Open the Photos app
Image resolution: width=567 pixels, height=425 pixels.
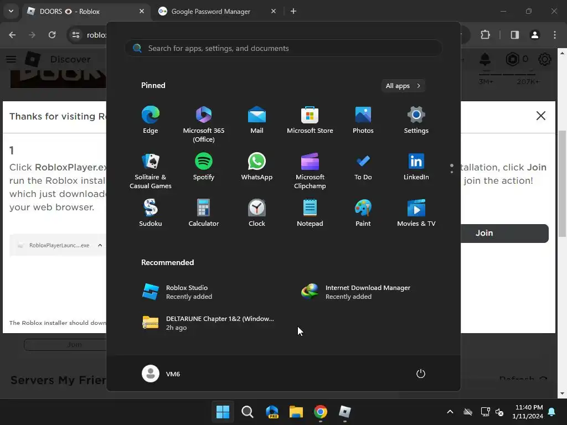363,121
